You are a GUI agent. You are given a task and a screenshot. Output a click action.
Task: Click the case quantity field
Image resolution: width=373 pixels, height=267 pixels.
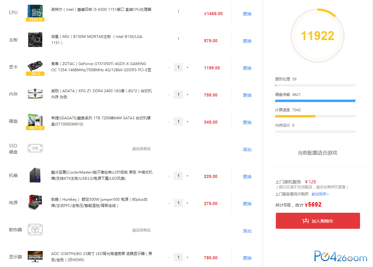178,176
